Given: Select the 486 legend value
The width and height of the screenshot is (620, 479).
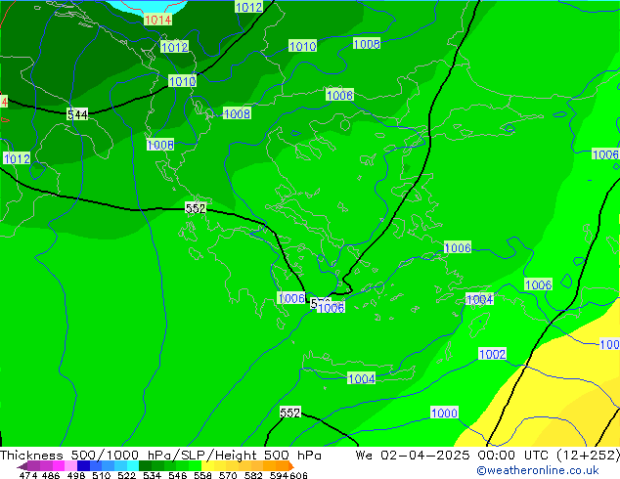Looking at the screenshot, I should [x=51, y=475].
